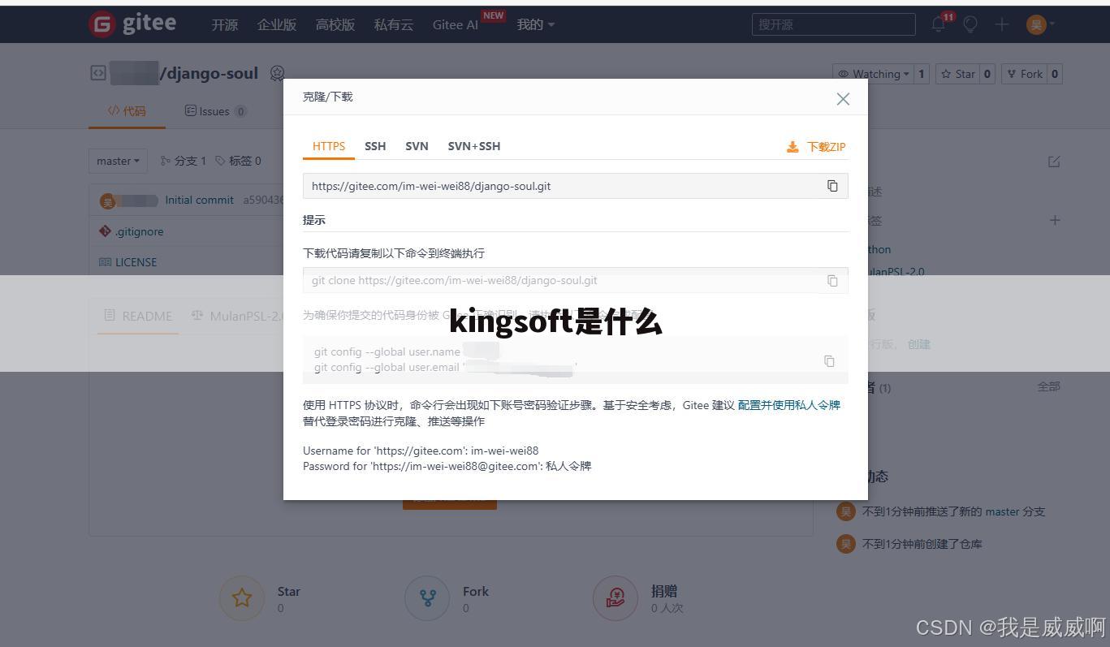The width and height of the screenshot is (1110, 647).
Task: Click the bottom Fork icon
Action: 427,598
